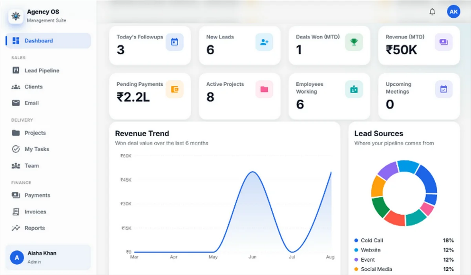Screen dimensions: 471x275
Task: Click the Aisha Khan admin profile card
Action: tap(48, 257)
